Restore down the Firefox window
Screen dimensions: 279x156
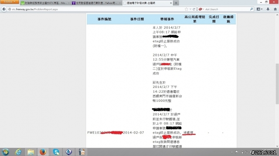pos(266,2)
